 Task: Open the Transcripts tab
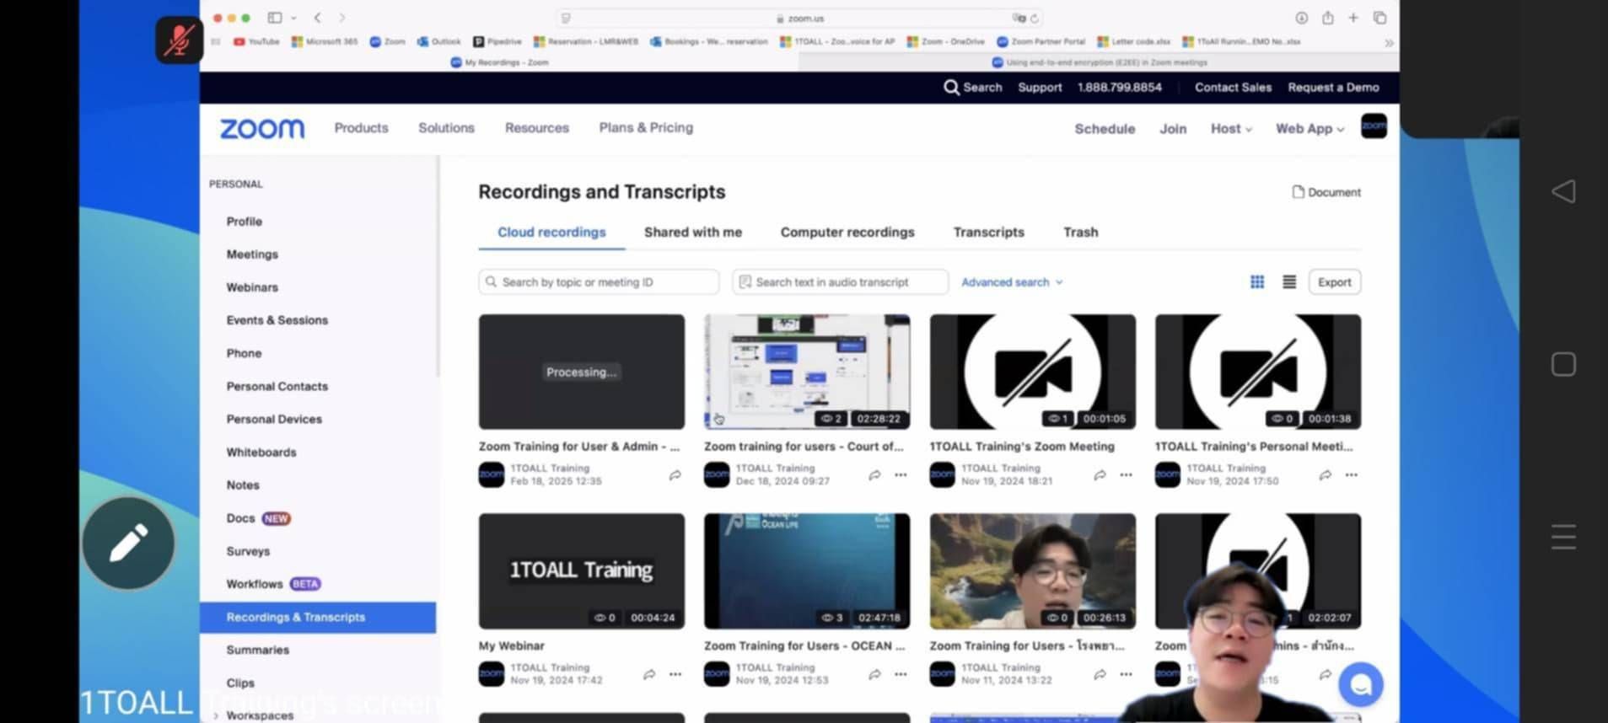(x=988, y=232)
